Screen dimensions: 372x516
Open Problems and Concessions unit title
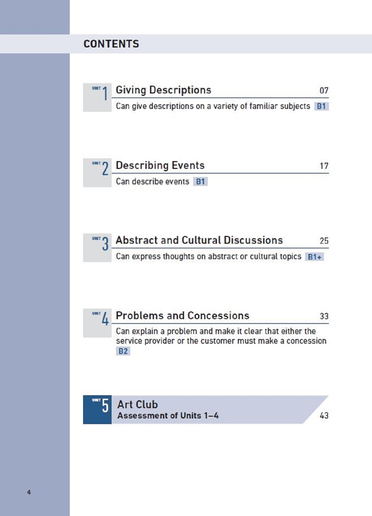pos(182,316)
